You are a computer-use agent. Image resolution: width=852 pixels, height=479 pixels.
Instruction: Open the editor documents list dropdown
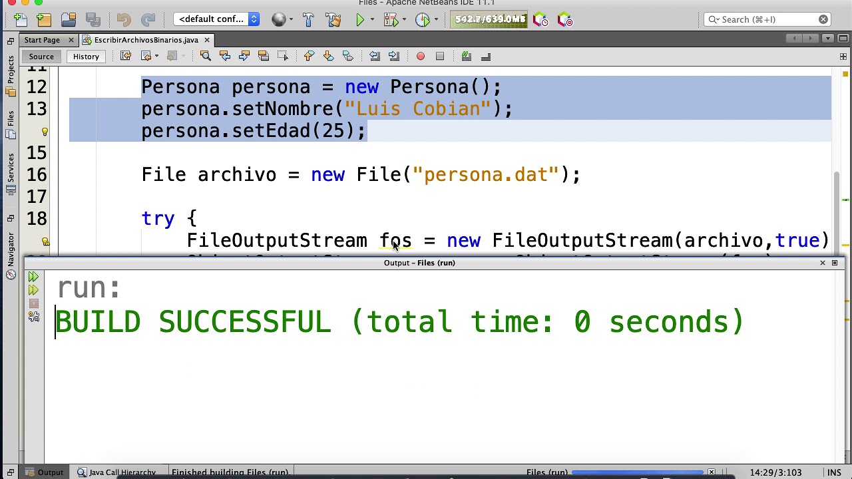point(827,39)
